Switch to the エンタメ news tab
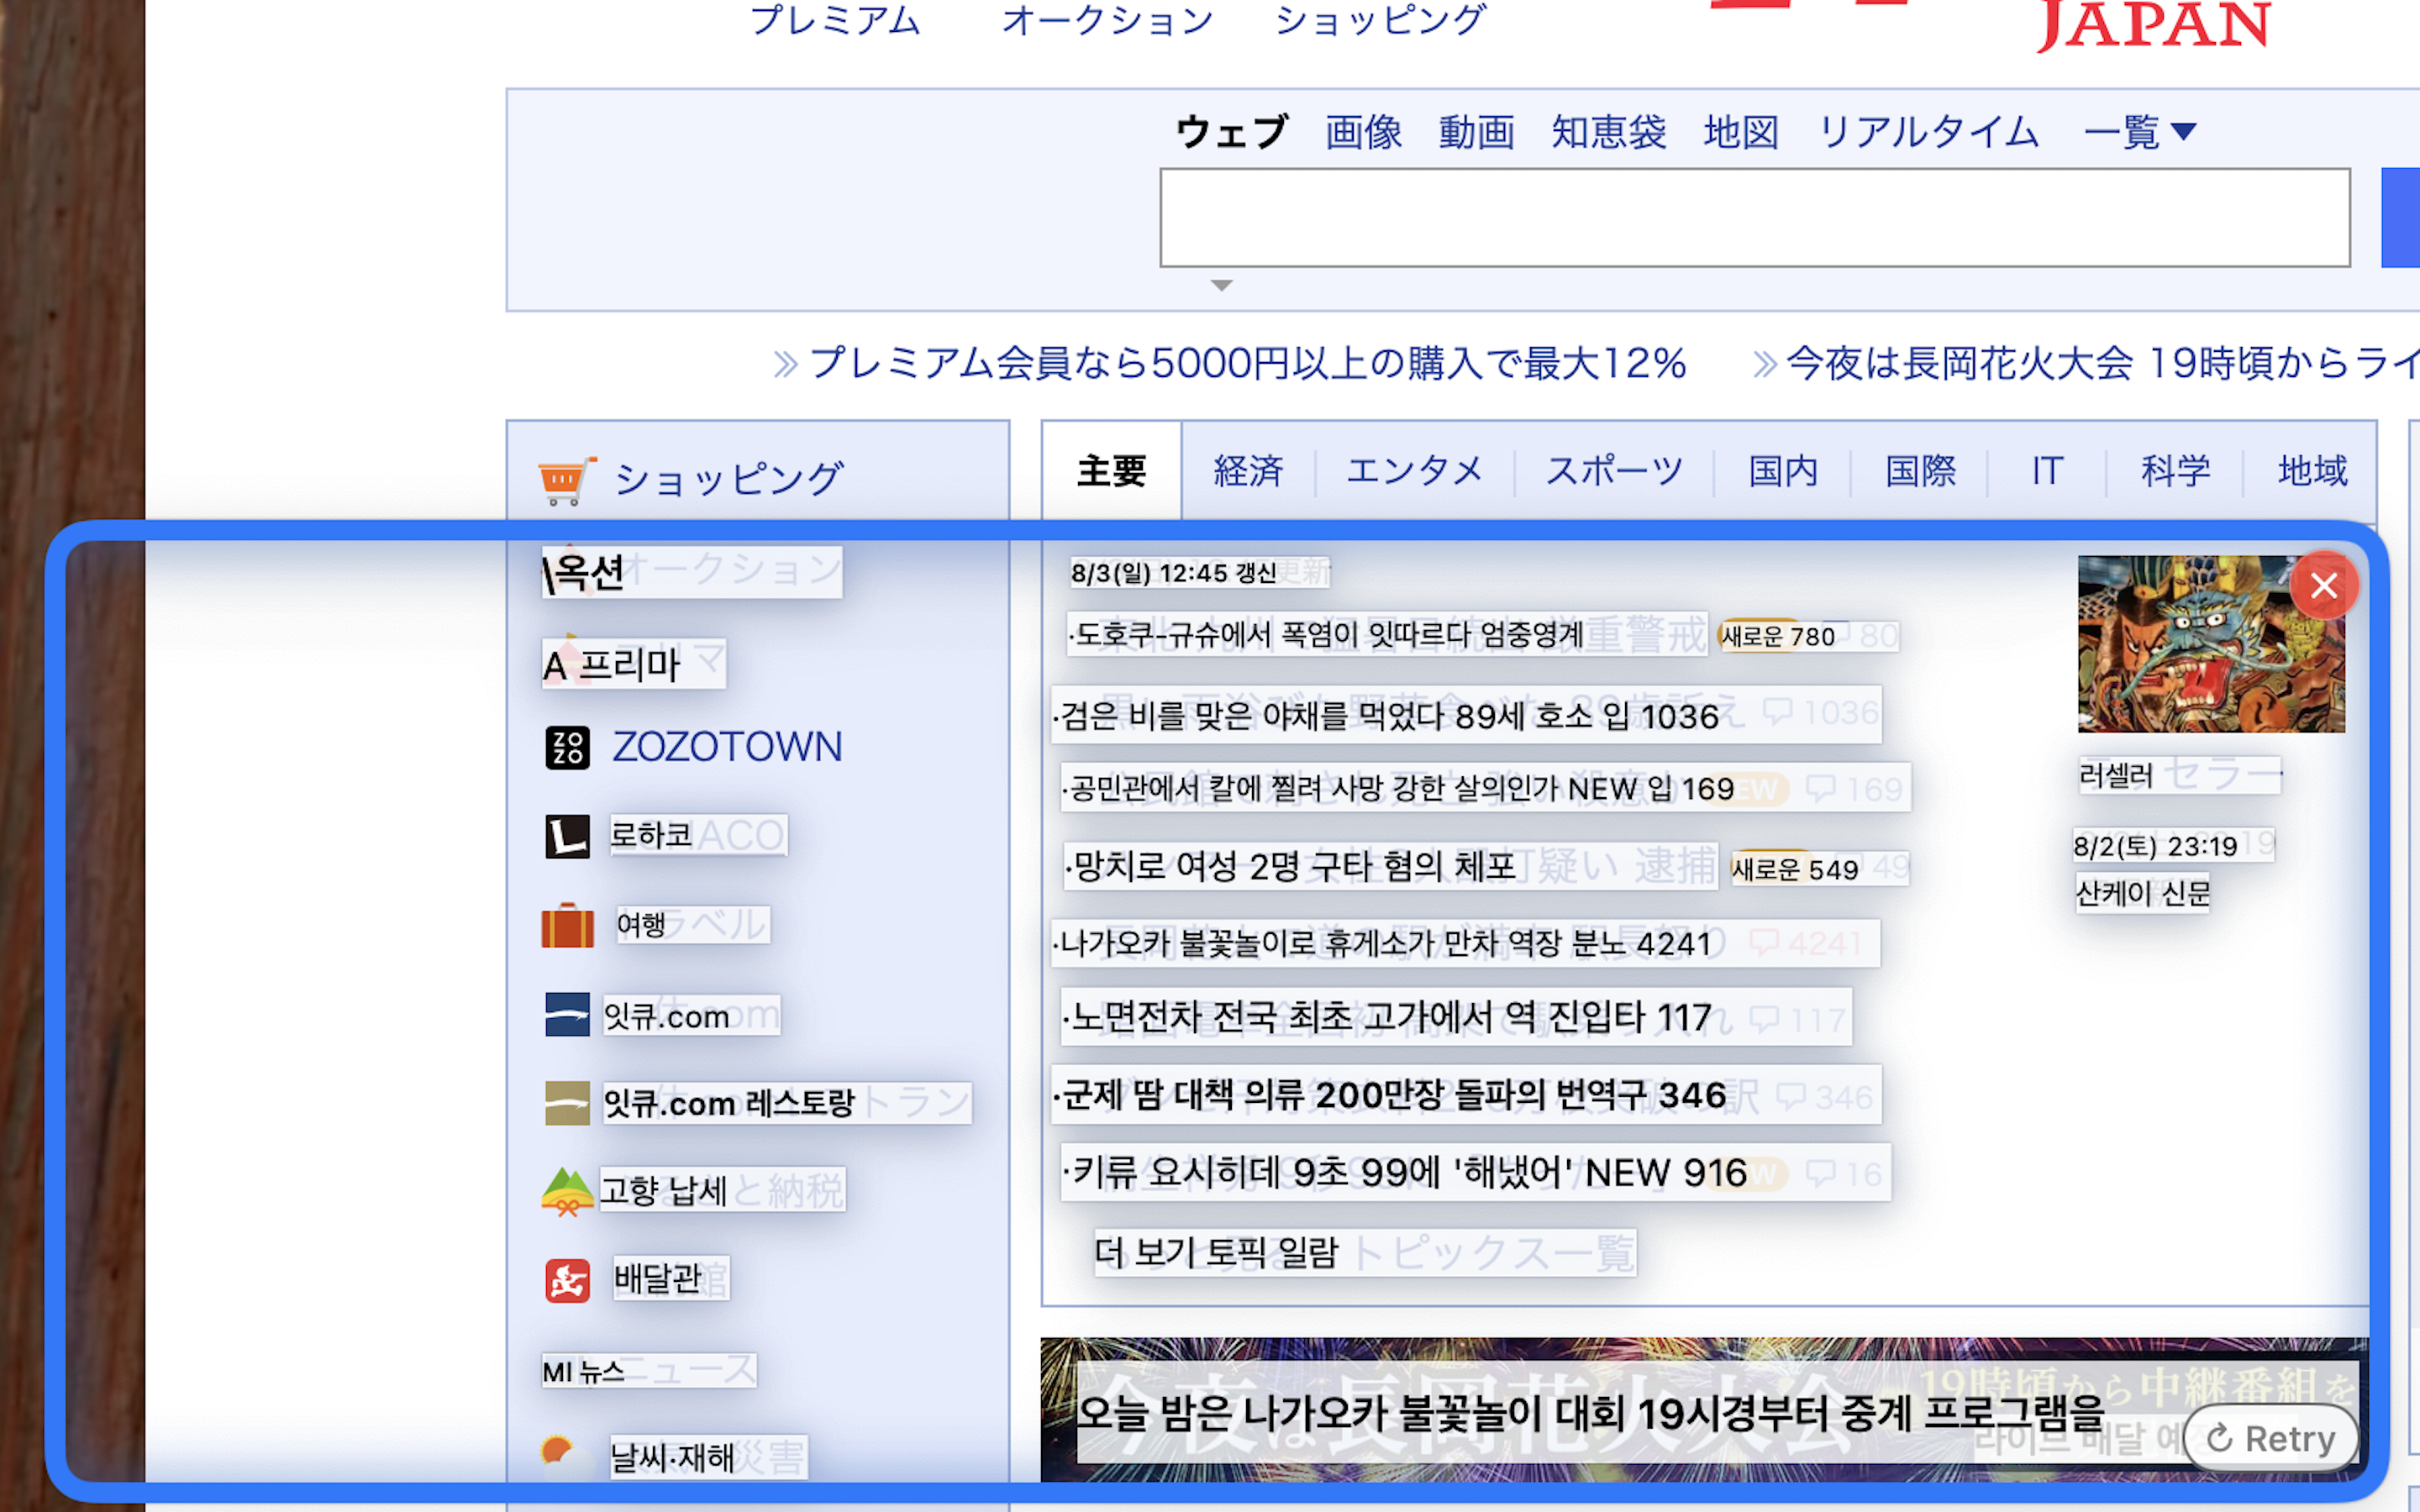 1414,470
